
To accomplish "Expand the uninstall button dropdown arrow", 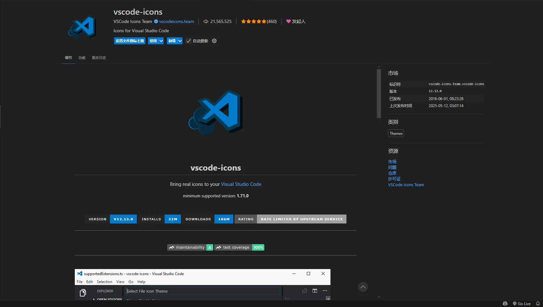I will click(180, 41).
